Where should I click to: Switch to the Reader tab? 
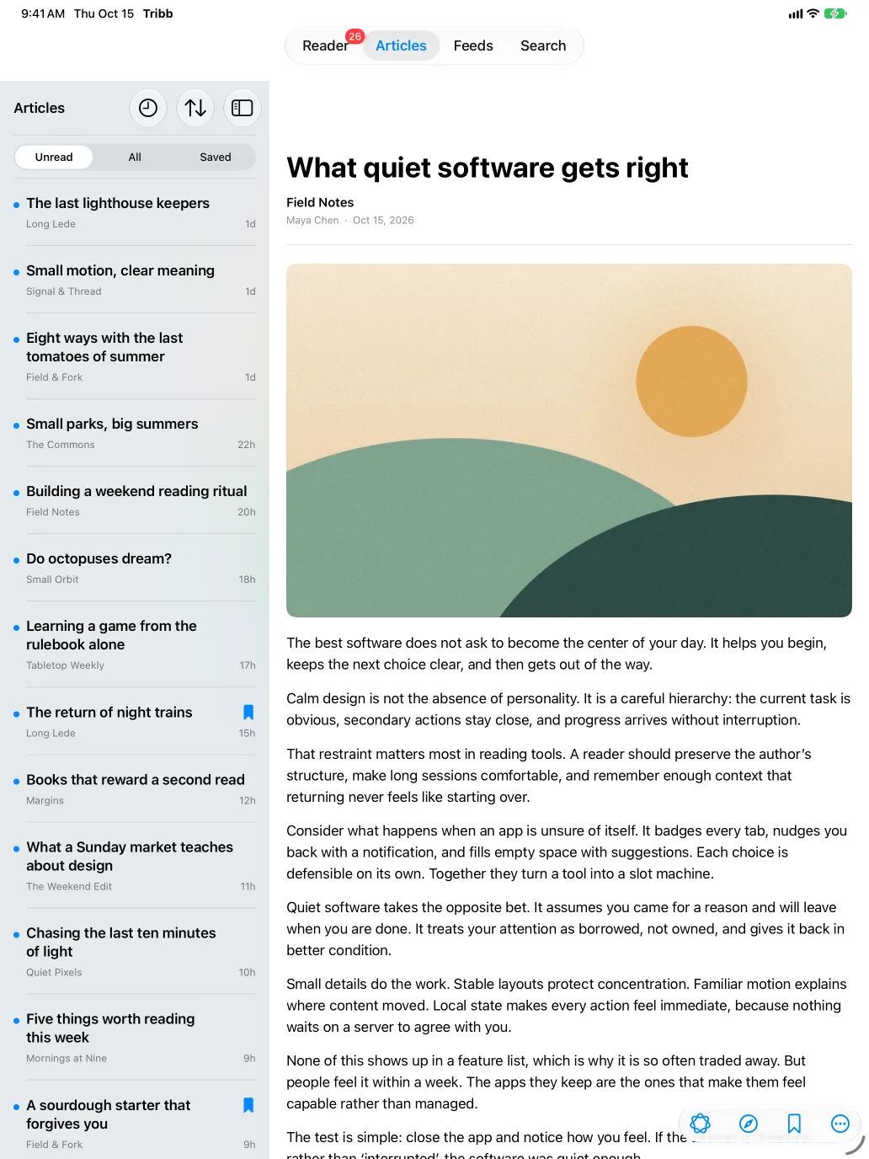(325, 45)
